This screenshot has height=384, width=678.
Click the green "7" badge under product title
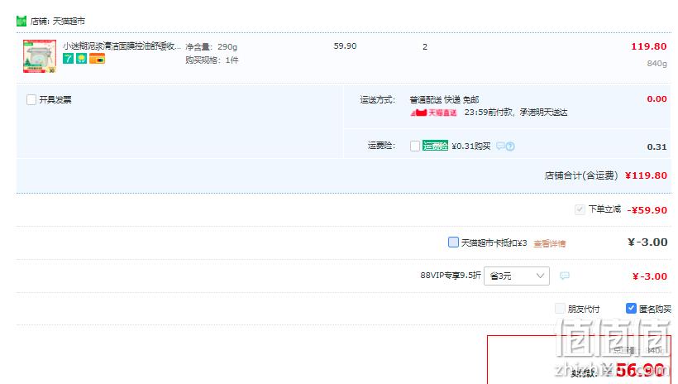pyautogui.click(x=68, y=58)
